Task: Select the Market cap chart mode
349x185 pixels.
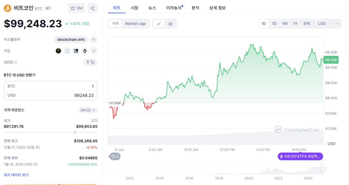Action: pyautogui.click(x=135, y=24)
